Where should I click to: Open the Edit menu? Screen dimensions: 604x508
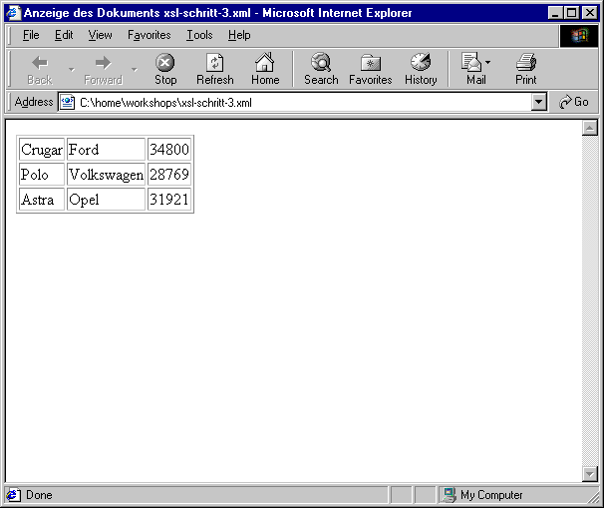(64, 35)
